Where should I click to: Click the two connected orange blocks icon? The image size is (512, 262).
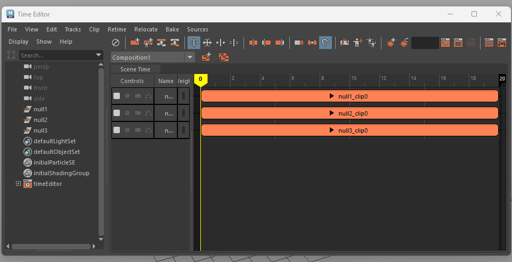(x=312, y=43)
